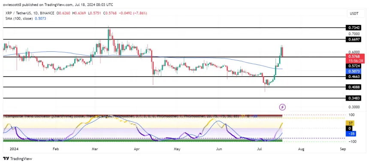
Task: Click the Jun label on time axis
Action: [219, 149]
